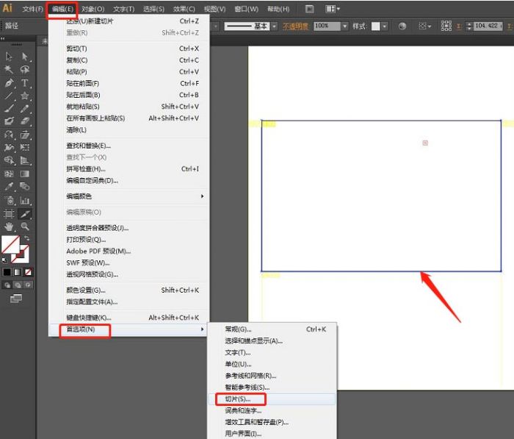Image resolution: width=514 pixels, height=439 pixels.
Task: Pick the Hand tool
Action: 9,226
